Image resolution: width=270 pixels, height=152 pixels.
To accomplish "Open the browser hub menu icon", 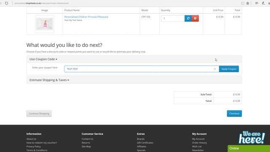I will coord(256,3).
